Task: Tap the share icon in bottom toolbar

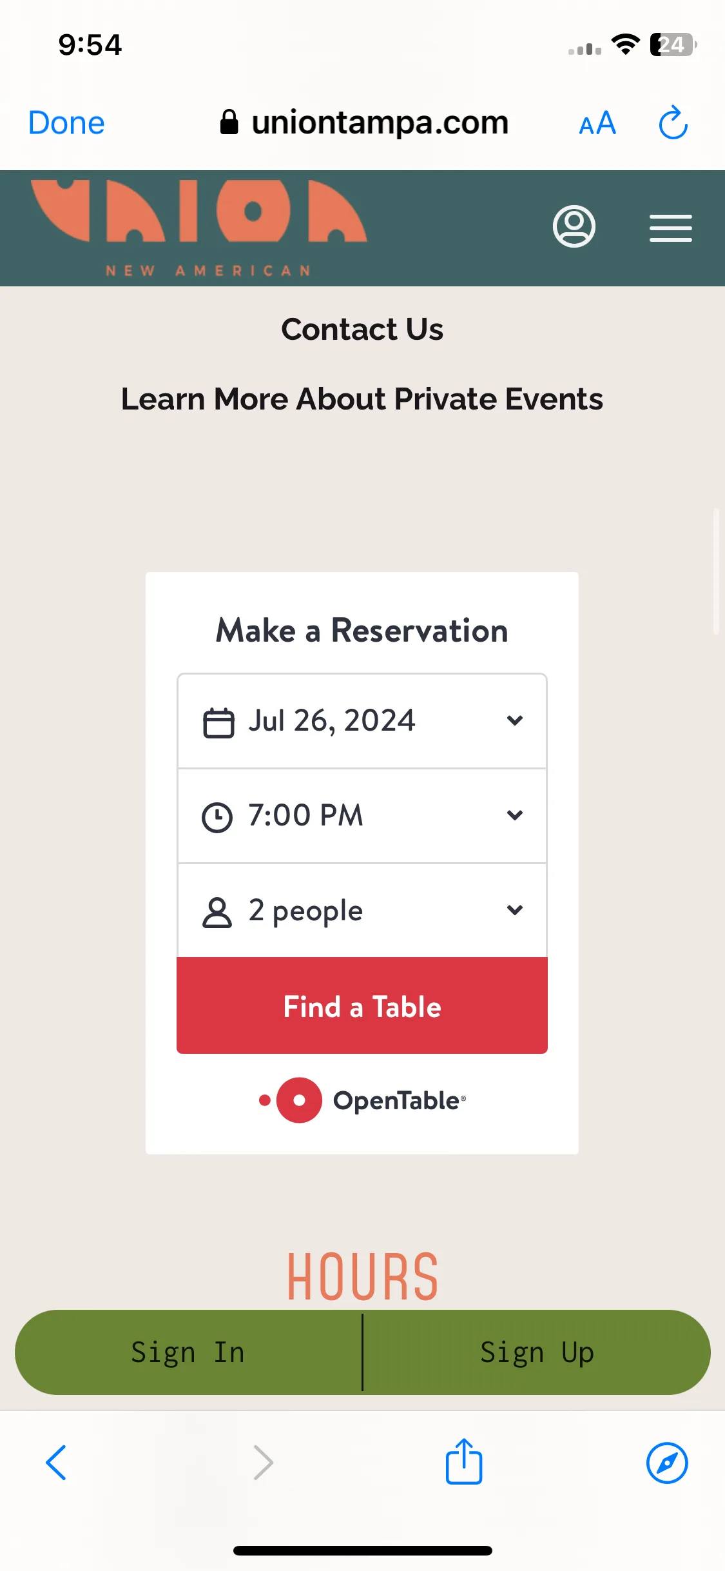Action: pos(464,1461)
